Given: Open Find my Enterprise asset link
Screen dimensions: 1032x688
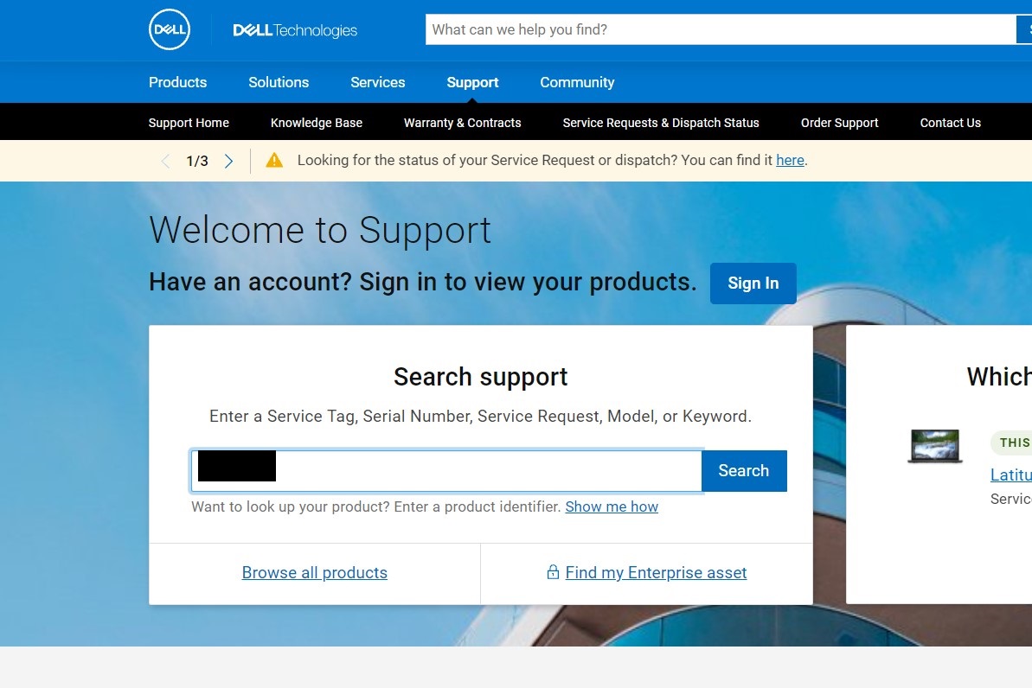Looking at the screenshot, I should 656,572.
